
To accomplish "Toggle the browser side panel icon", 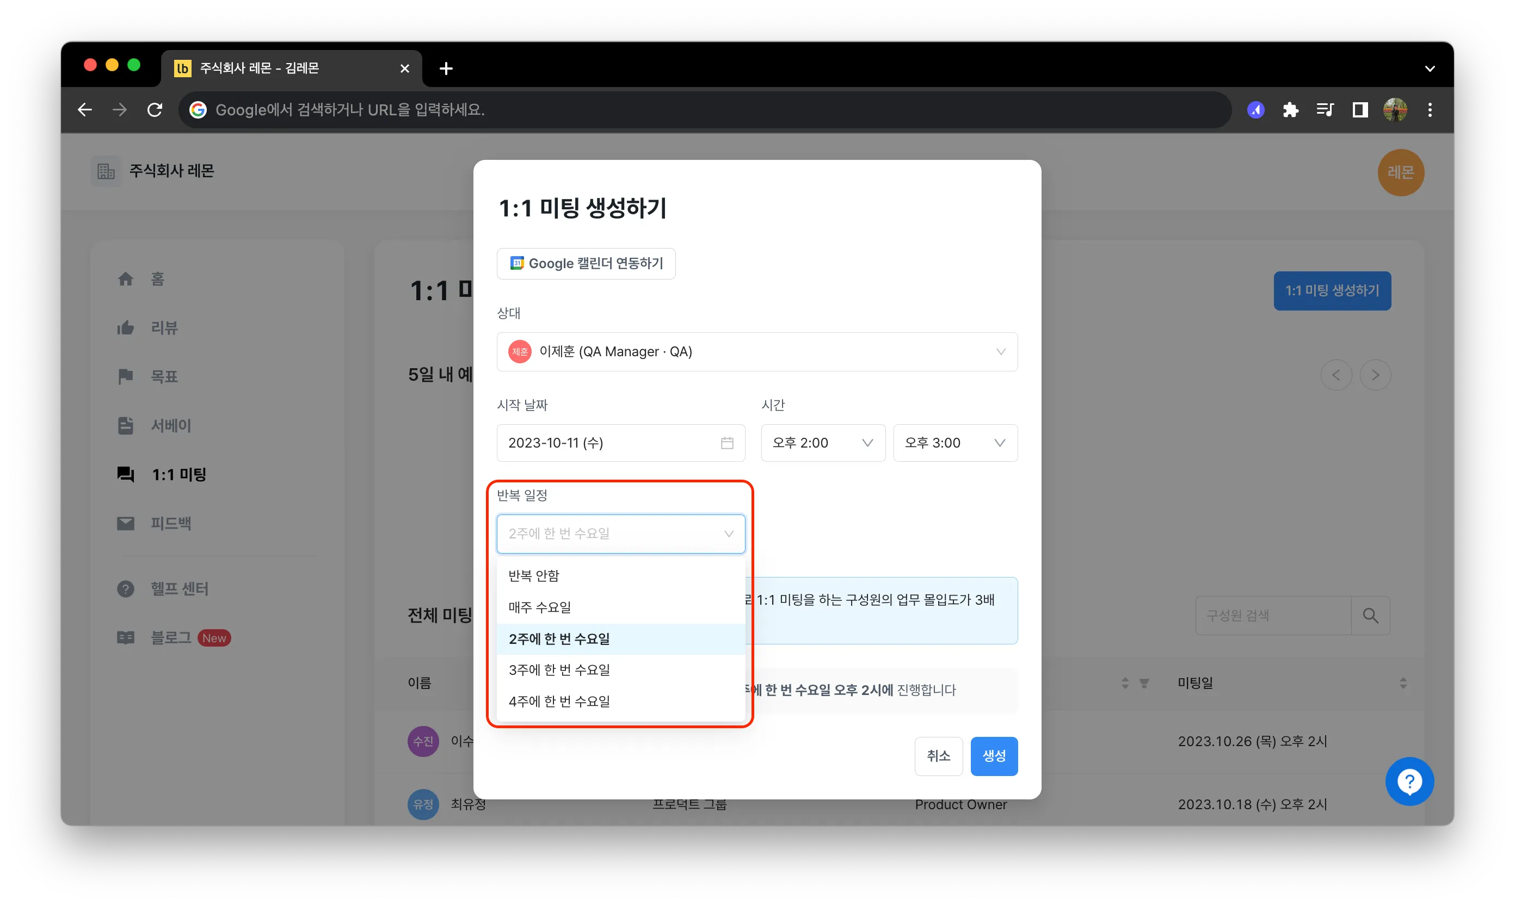I will (x=1360, y=110).
